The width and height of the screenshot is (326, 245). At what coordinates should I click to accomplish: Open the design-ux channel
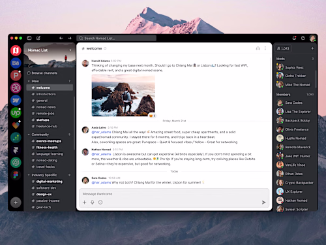(50, 194)
